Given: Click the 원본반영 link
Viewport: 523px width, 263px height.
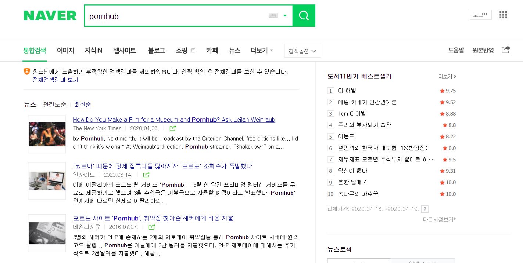Looking at the screenshot, I should pos(483,51).
